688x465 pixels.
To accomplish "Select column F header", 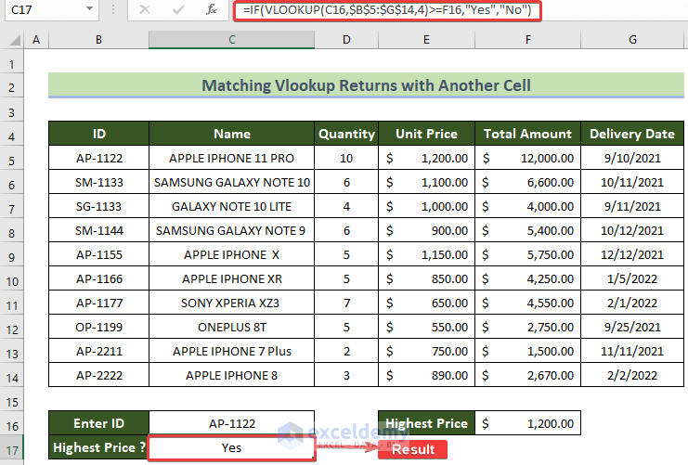I will 528,40.
